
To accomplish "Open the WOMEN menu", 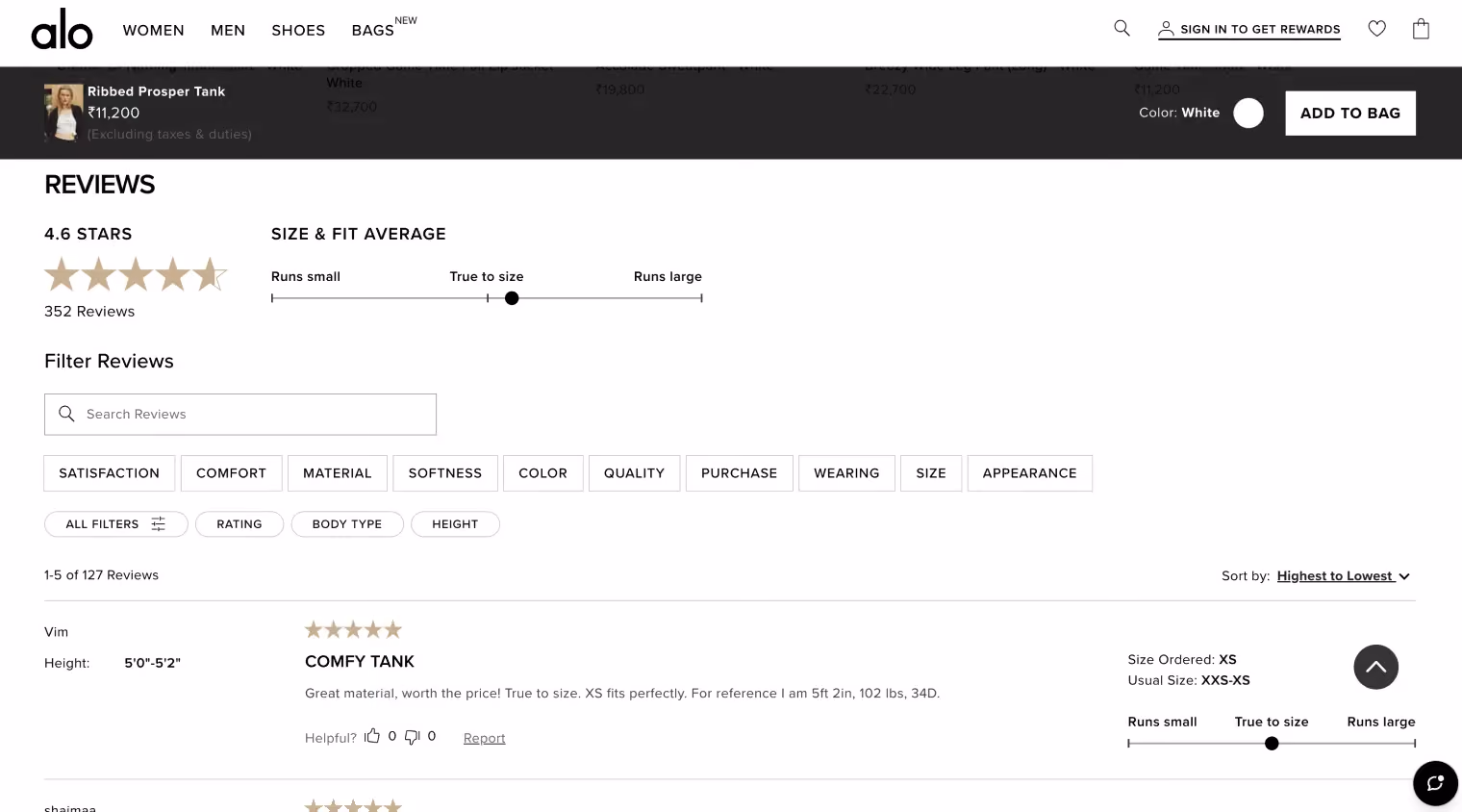I will click(154, 30).
